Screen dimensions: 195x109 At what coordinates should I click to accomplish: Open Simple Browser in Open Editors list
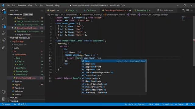tap(24, 35)
